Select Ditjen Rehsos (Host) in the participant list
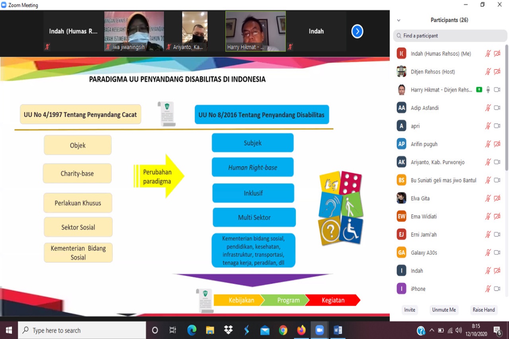 coord(449,72)
